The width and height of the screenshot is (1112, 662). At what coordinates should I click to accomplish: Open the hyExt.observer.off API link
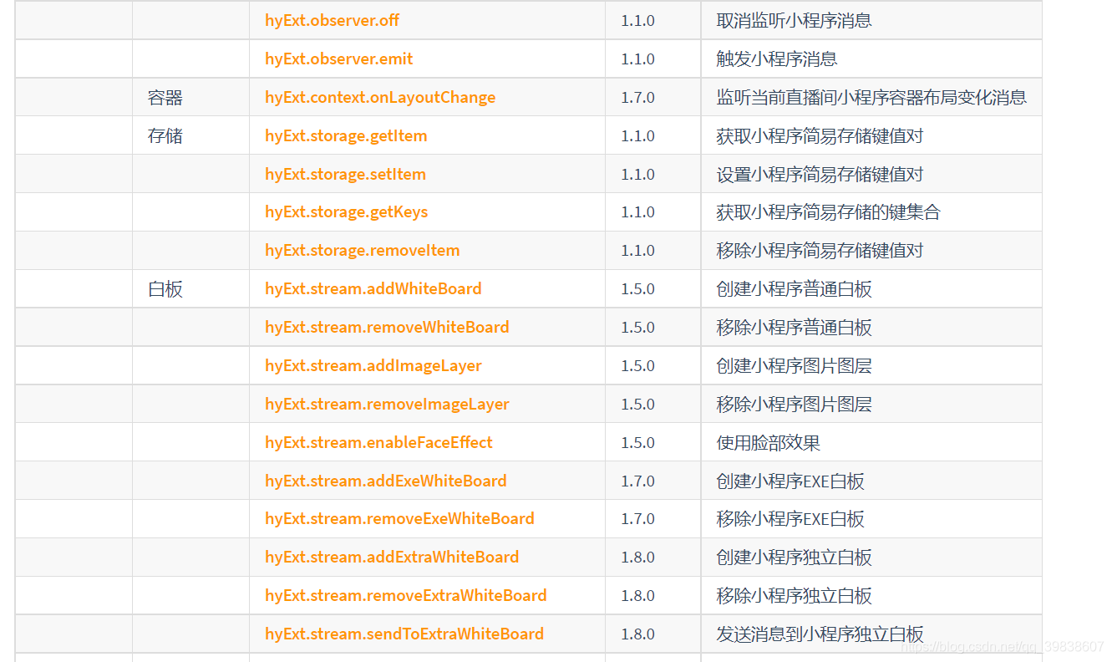click(332, 20)
